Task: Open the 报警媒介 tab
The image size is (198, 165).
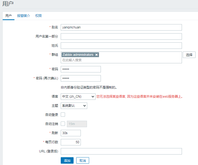Action: pos(24,16)
